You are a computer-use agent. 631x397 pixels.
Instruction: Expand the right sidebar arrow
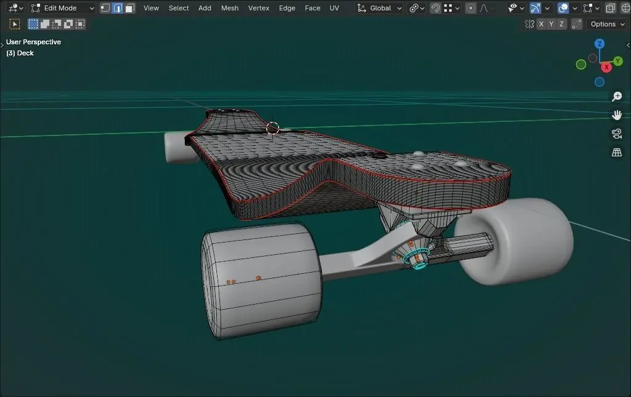(x=628, y=45)
